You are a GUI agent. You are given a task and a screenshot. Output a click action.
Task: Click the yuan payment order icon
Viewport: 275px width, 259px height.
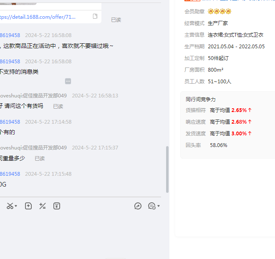click(x=57, y=206)
